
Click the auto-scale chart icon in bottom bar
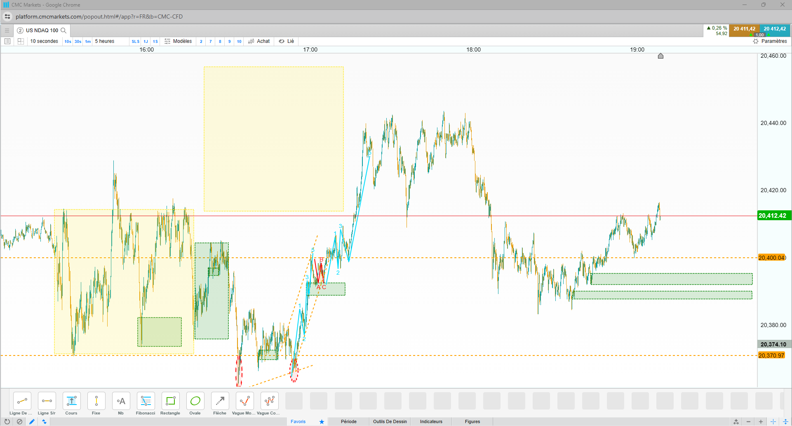pos(736,421)
